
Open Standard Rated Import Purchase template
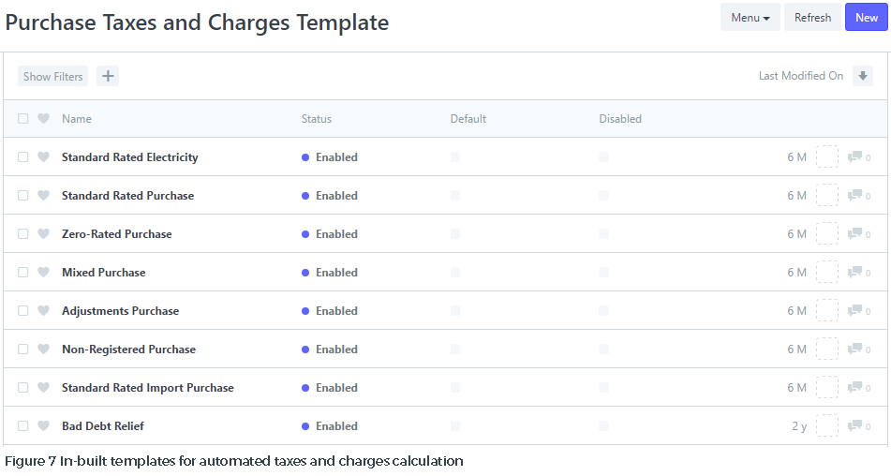[x=148, y=388]
